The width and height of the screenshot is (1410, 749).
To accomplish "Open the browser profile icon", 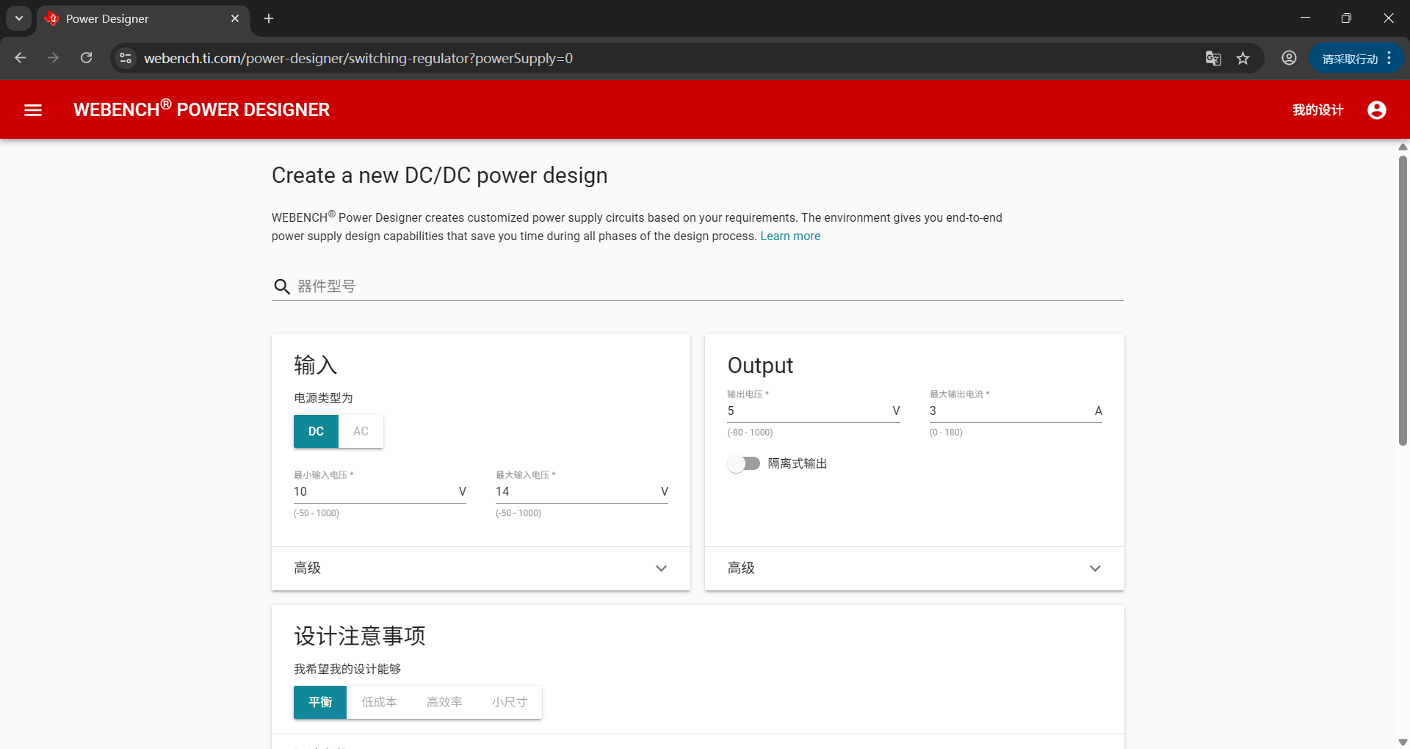I will pyautogui.click(x=1289, y=58).
